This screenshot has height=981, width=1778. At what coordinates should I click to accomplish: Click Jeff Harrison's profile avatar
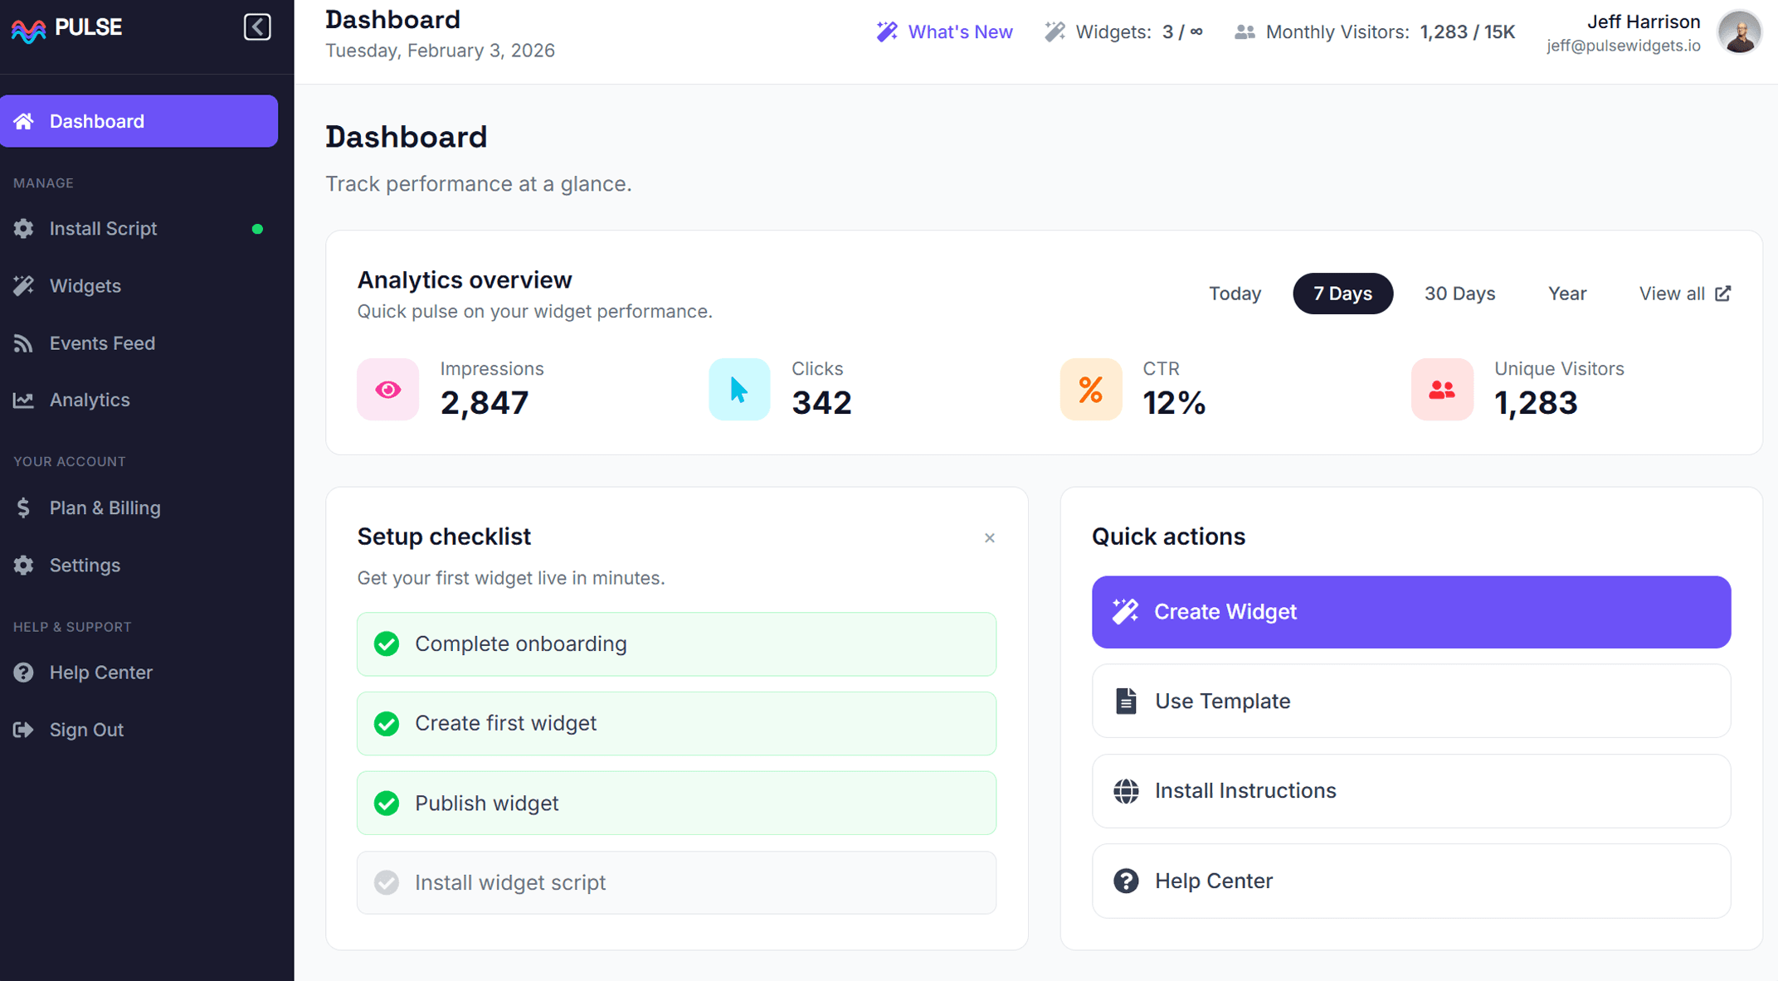[x=1739, y=32]
